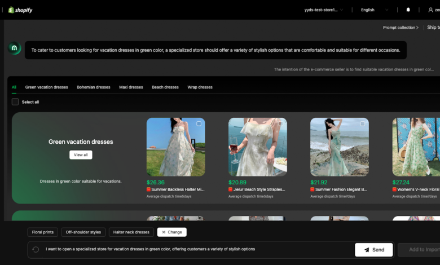
Task: Click the reset icon in the prompt box
Action: (x=36, y=249)
